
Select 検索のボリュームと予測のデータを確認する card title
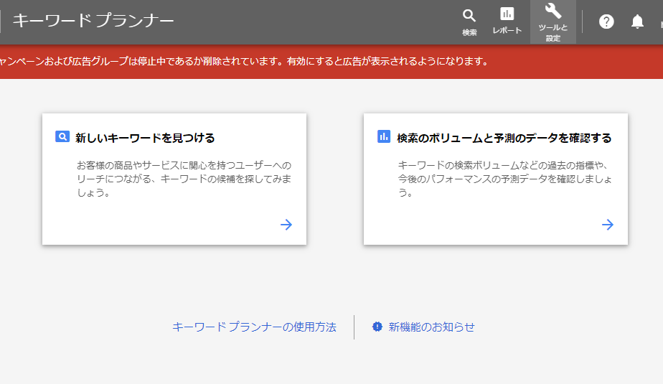[x=504, y=138]
